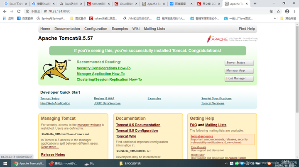This screenshot has width=299, height=167.
Task: Open the First Web Application link
Action: (x=55, y=103)
